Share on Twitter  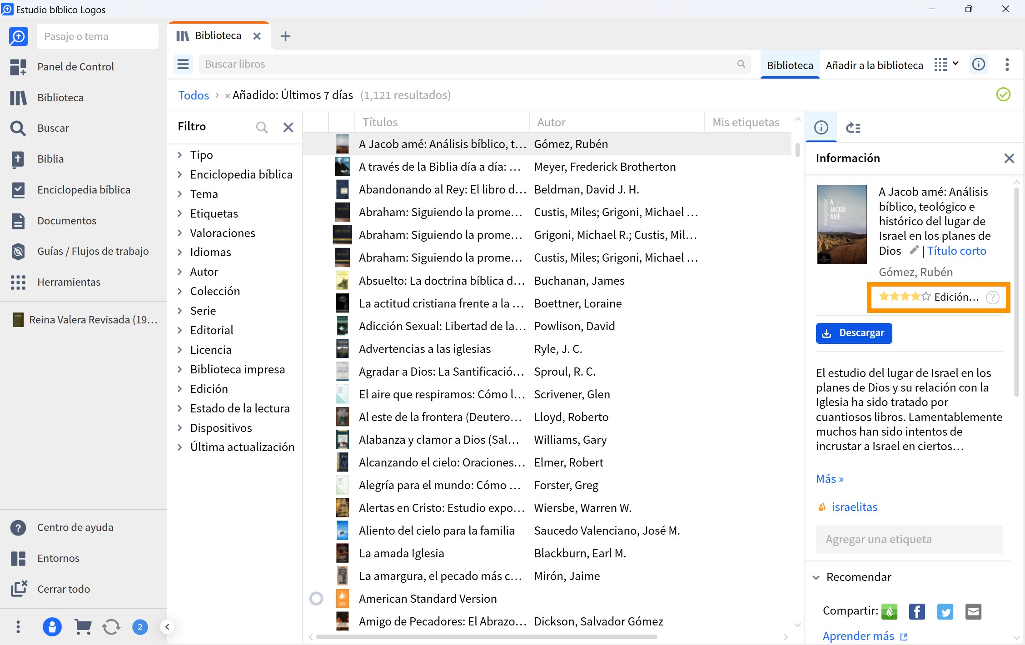pyautogui.click(x=945, y=612)
